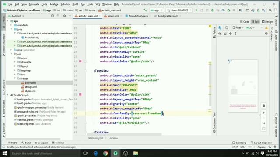
Task: Click the layout warning triangle icon
Action: pos(266,28)
